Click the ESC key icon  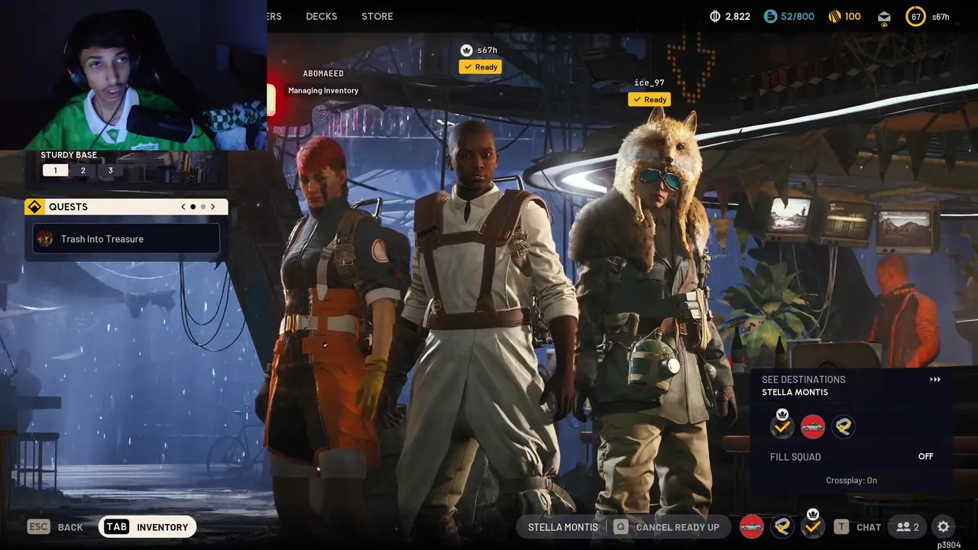pos(38,527)
